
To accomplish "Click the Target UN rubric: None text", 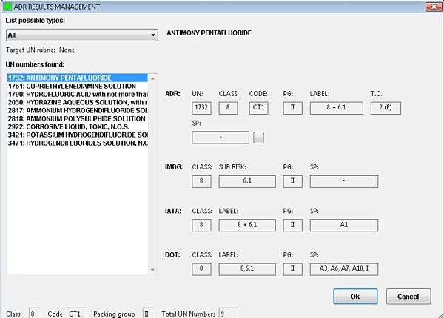I will pyautogui.click(x=41, y=50).
